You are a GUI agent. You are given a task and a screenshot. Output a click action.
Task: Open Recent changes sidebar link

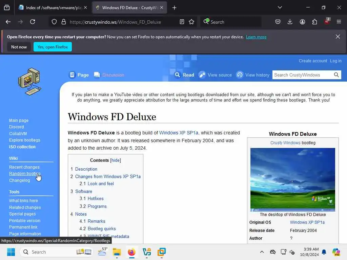pyautogui.click(x=24, y=167)
